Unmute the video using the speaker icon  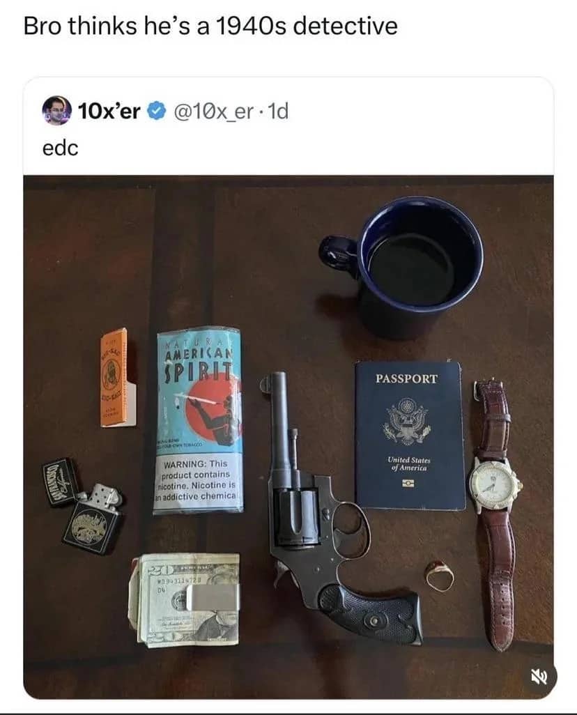pyautogui.click(x=539, y=677)
